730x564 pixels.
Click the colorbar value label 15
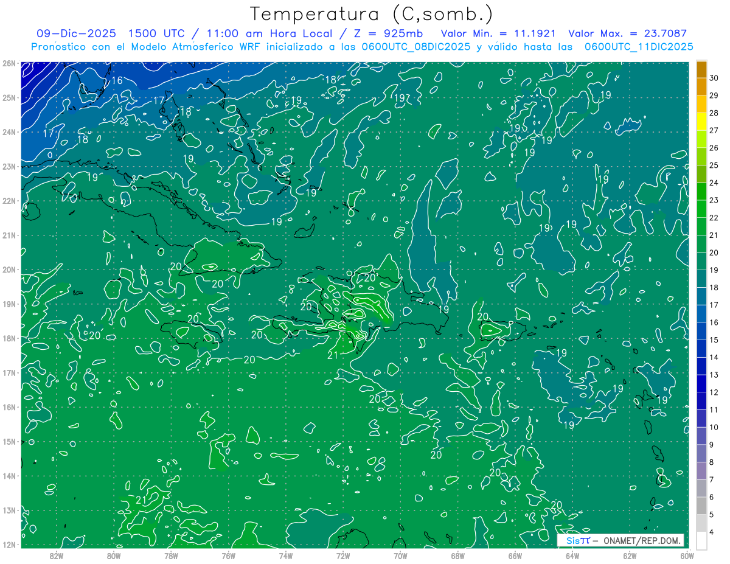[x=714, y=339]
